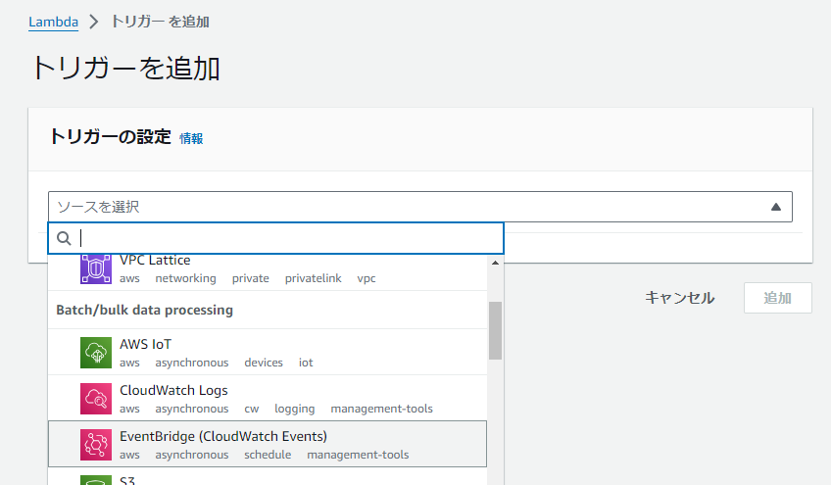
Task: Click the 'networking' tag under VPC Lattice
Action: 185,278
